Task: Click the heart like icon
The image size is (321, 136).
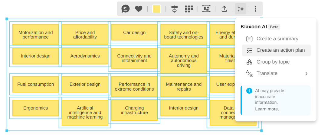Action: pyautogui.click(x=139, y=9)
